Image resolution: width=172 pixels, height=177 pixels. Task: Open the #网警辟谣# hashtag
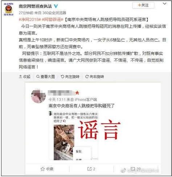pos(53,20)
